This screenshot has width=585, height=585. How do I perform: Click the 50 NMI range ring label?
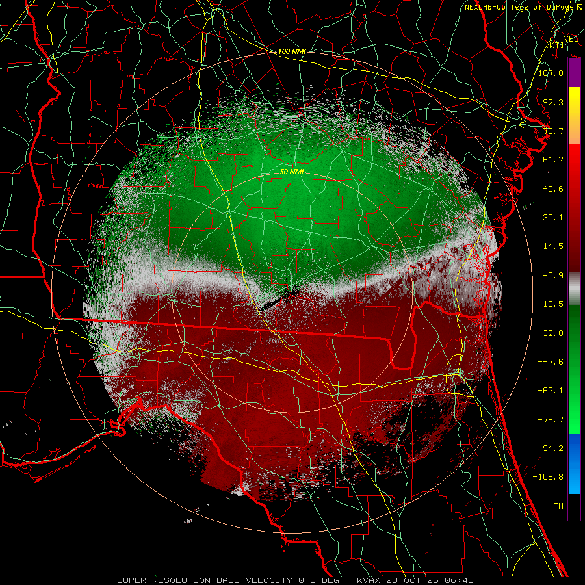(x=292, y=172)
